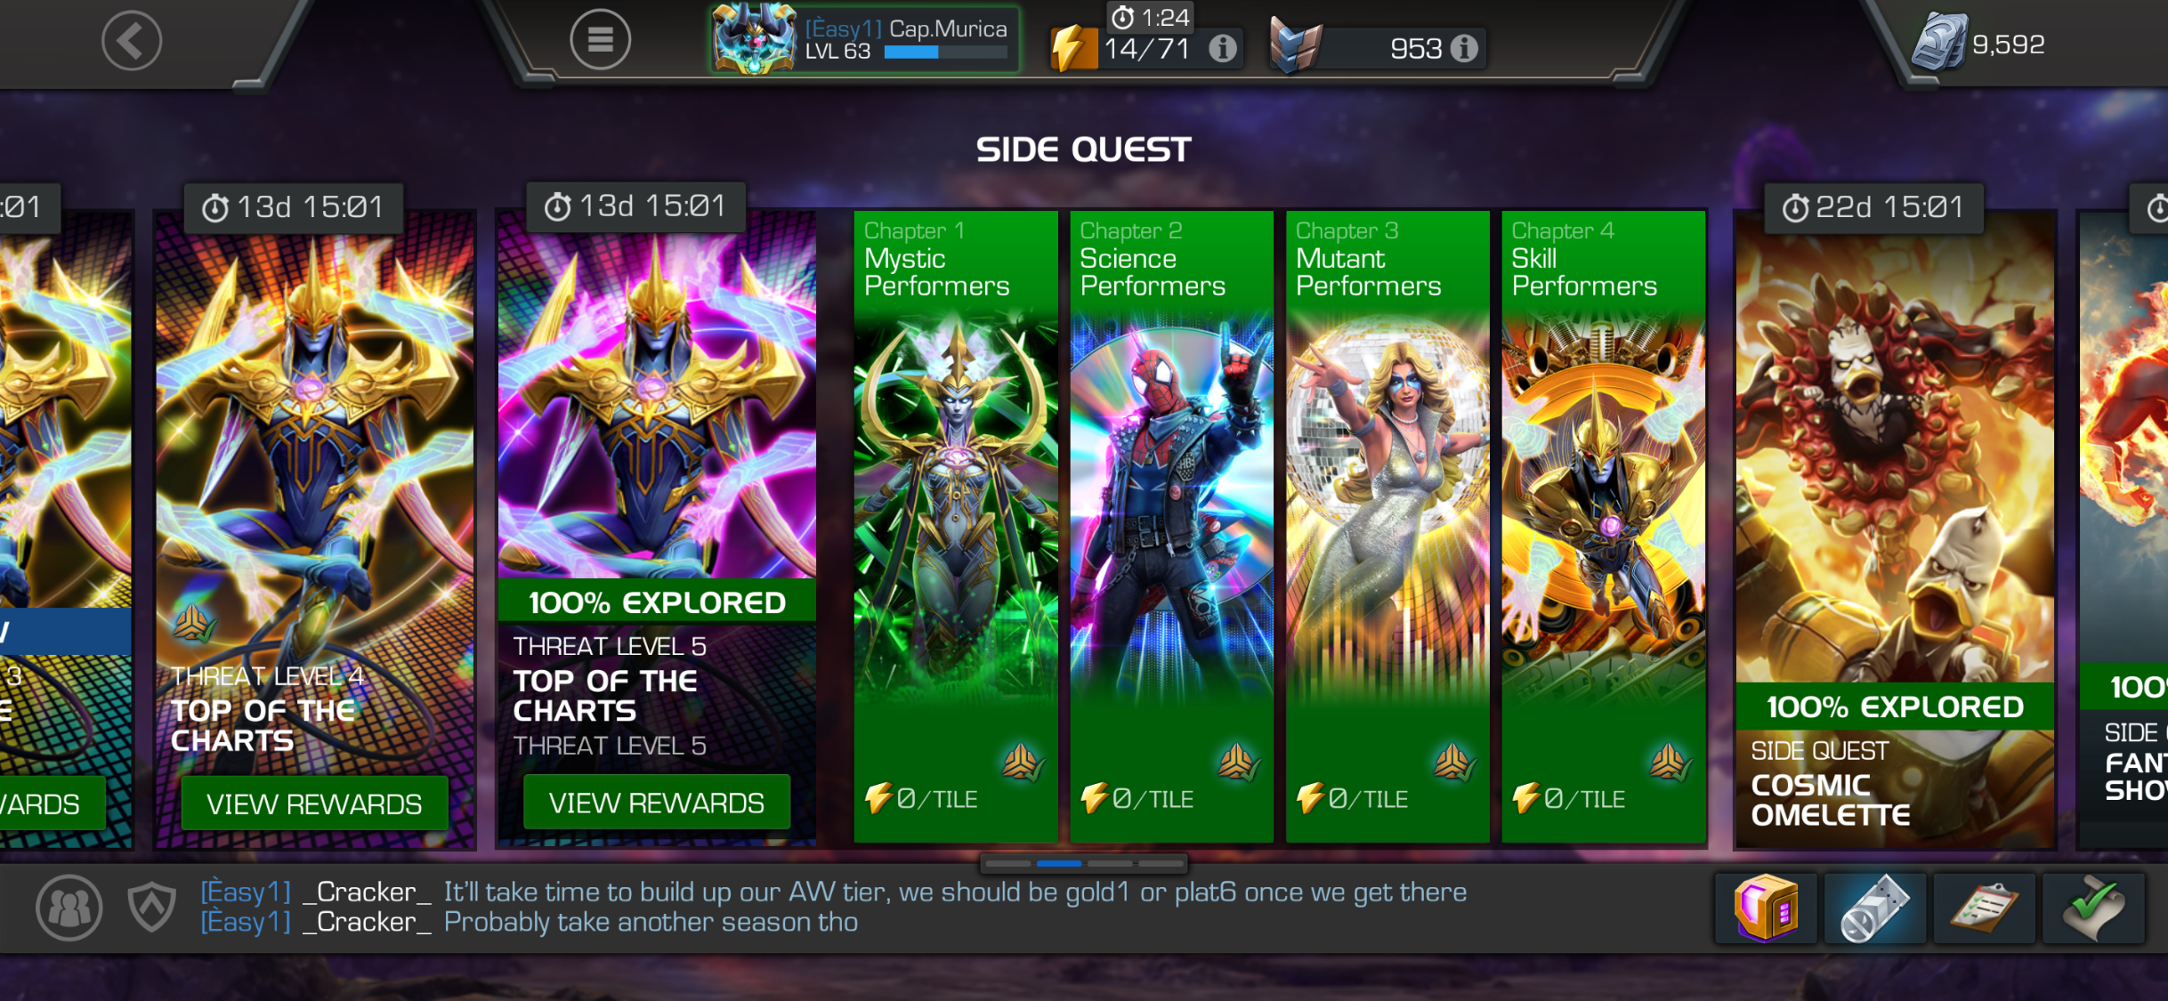View rewards for Threat Level 4

coord(314,803)
